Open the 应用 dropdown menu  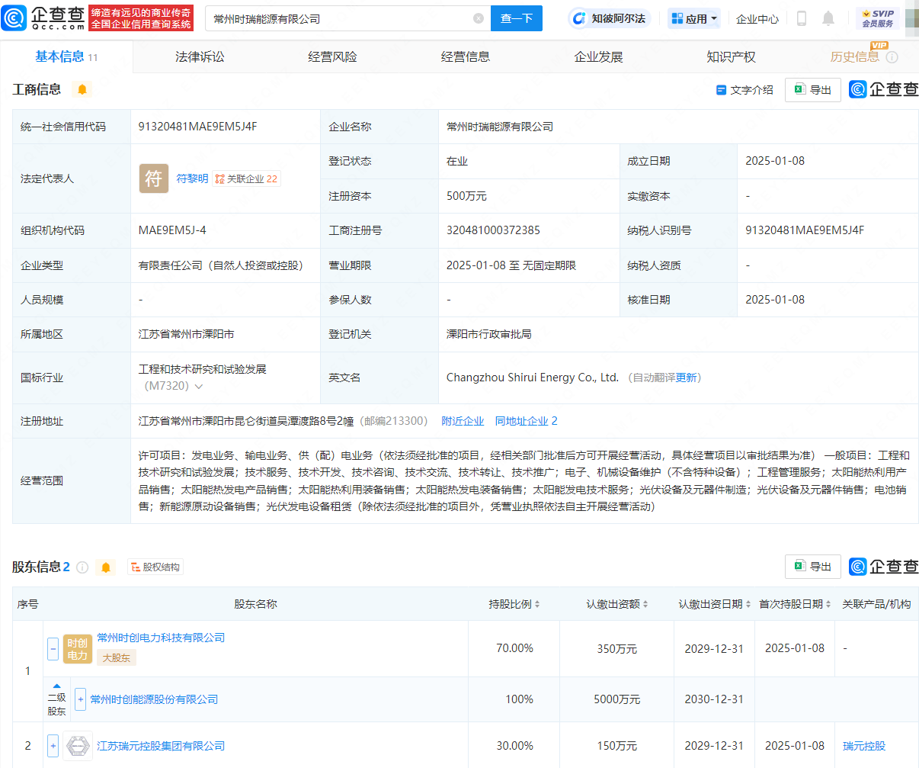[x=693, y=18]
